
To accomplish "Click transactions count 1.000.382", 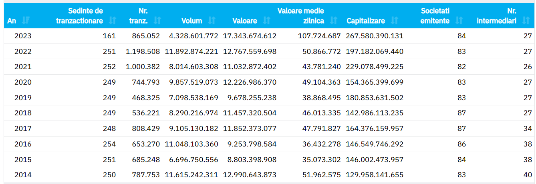I will 143,67.
